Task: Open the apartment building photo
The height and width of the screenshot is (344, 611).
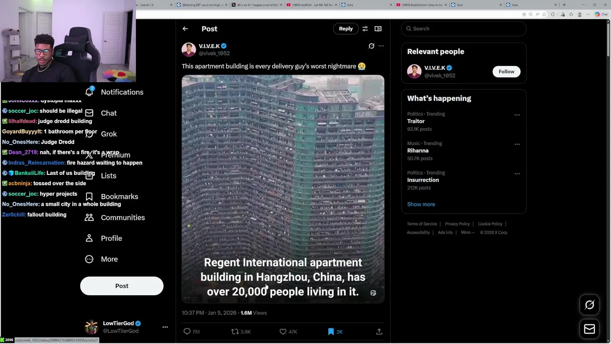Action: pos(283,189)
